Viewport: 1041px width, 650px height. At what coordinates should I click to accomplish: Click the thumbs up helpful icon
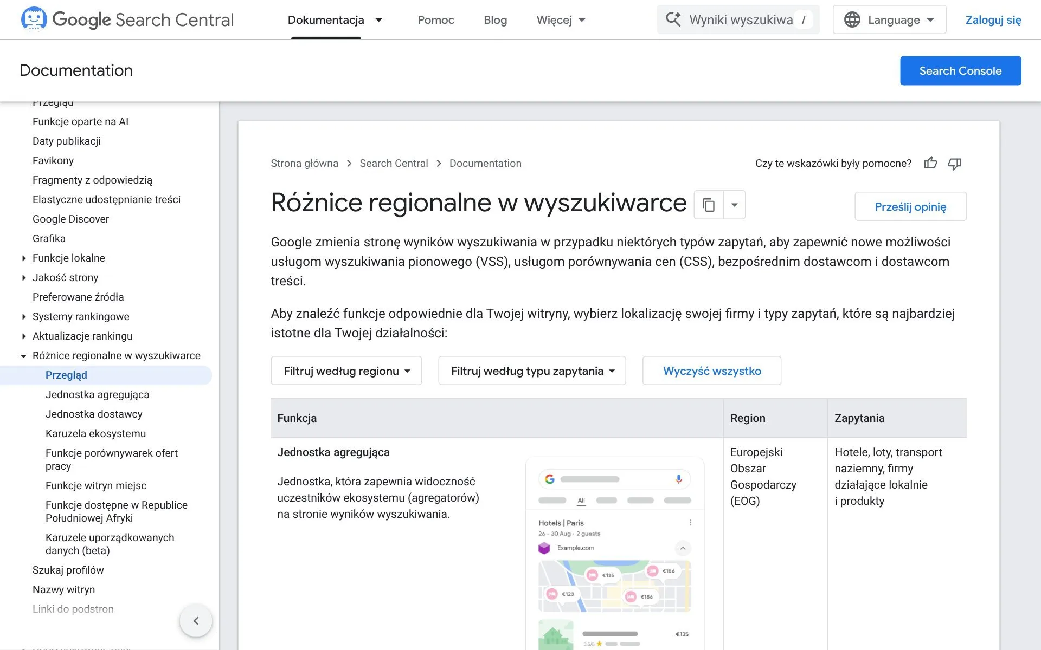coord(930,163)
